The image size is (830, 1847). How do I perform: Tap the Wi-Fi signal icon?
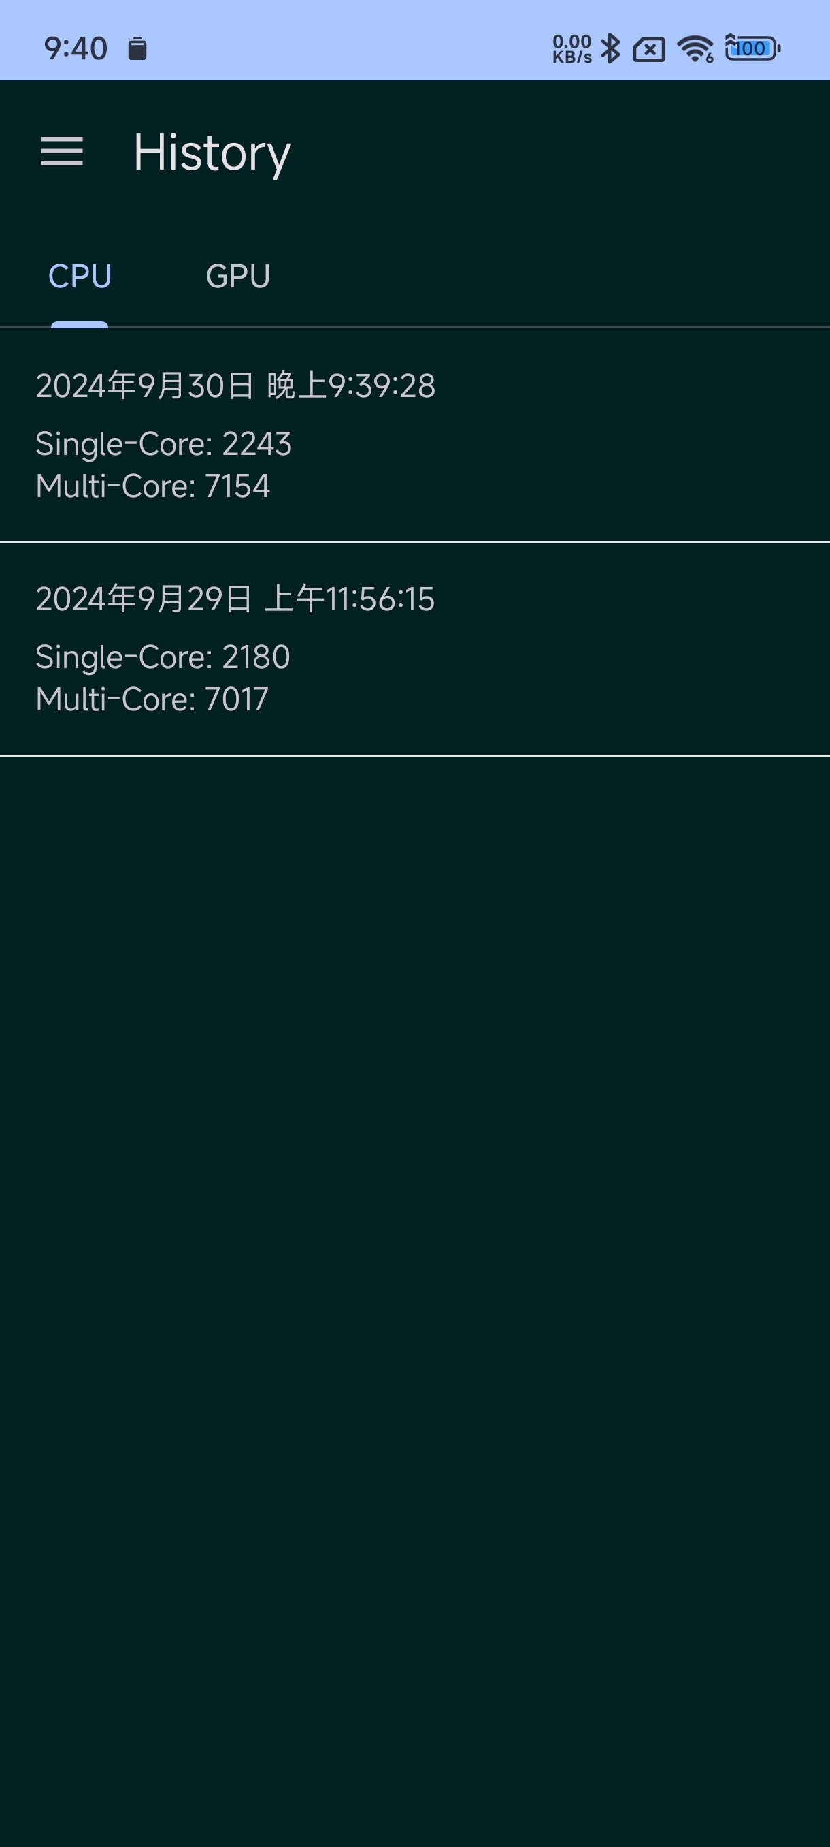tap(695, 49)
